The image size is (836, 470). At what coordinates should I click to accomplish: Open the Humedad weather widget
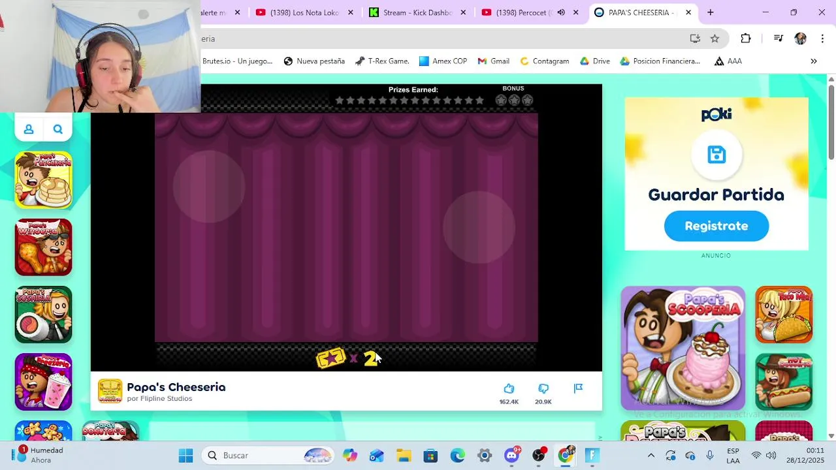tap(39, 455)
